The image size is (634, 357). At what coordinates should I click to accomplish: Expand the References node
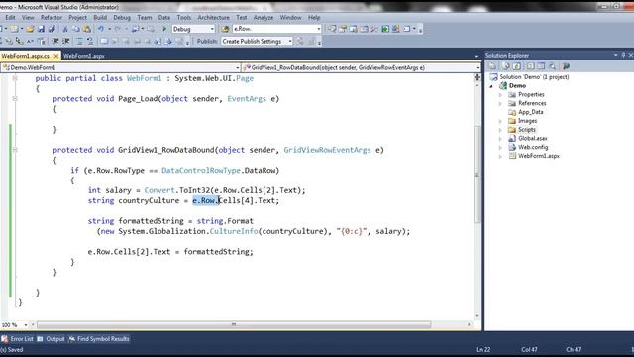[x=500, y=103]
